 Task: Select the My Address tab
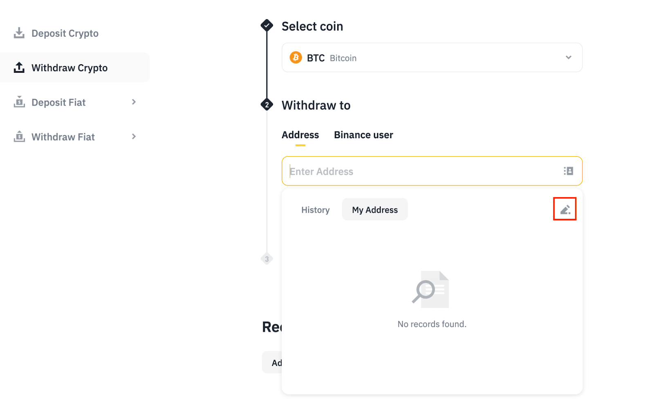point(375,210)
